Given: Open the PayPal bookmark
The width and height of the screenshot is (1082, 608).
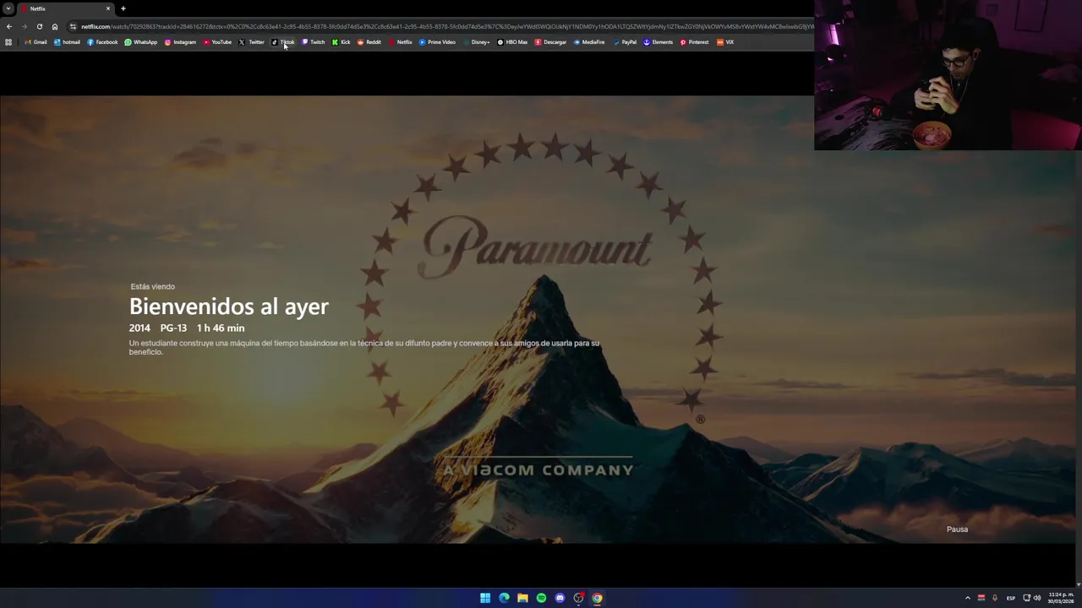Looking at the screenshot, I should (625, 42).
